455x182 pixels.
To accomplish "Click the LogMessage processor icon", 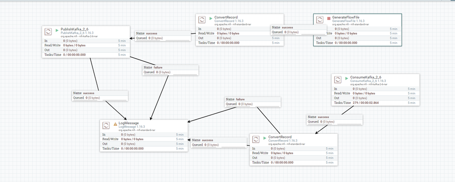I will coord(106,126).
